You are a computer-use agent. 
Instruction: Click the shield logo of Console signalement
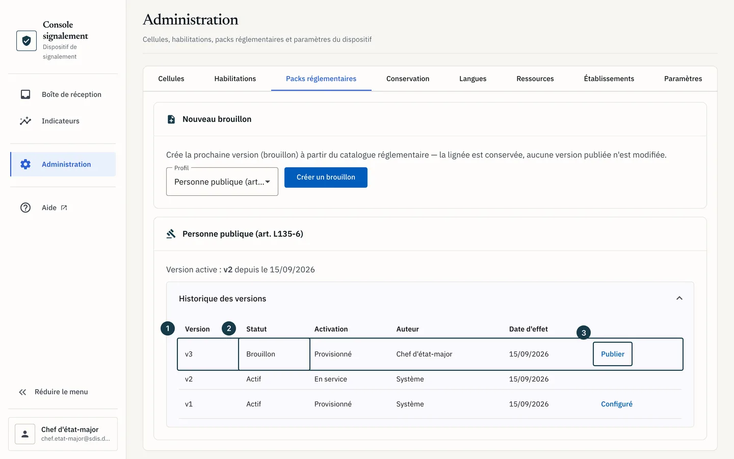point(27,41)
